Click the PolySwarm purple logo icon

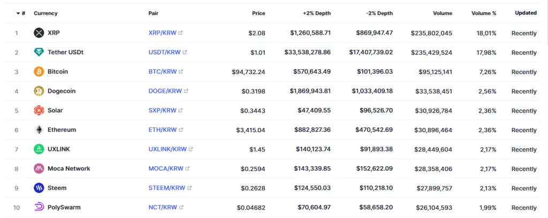pyautogui.click(x=39, y=207)
